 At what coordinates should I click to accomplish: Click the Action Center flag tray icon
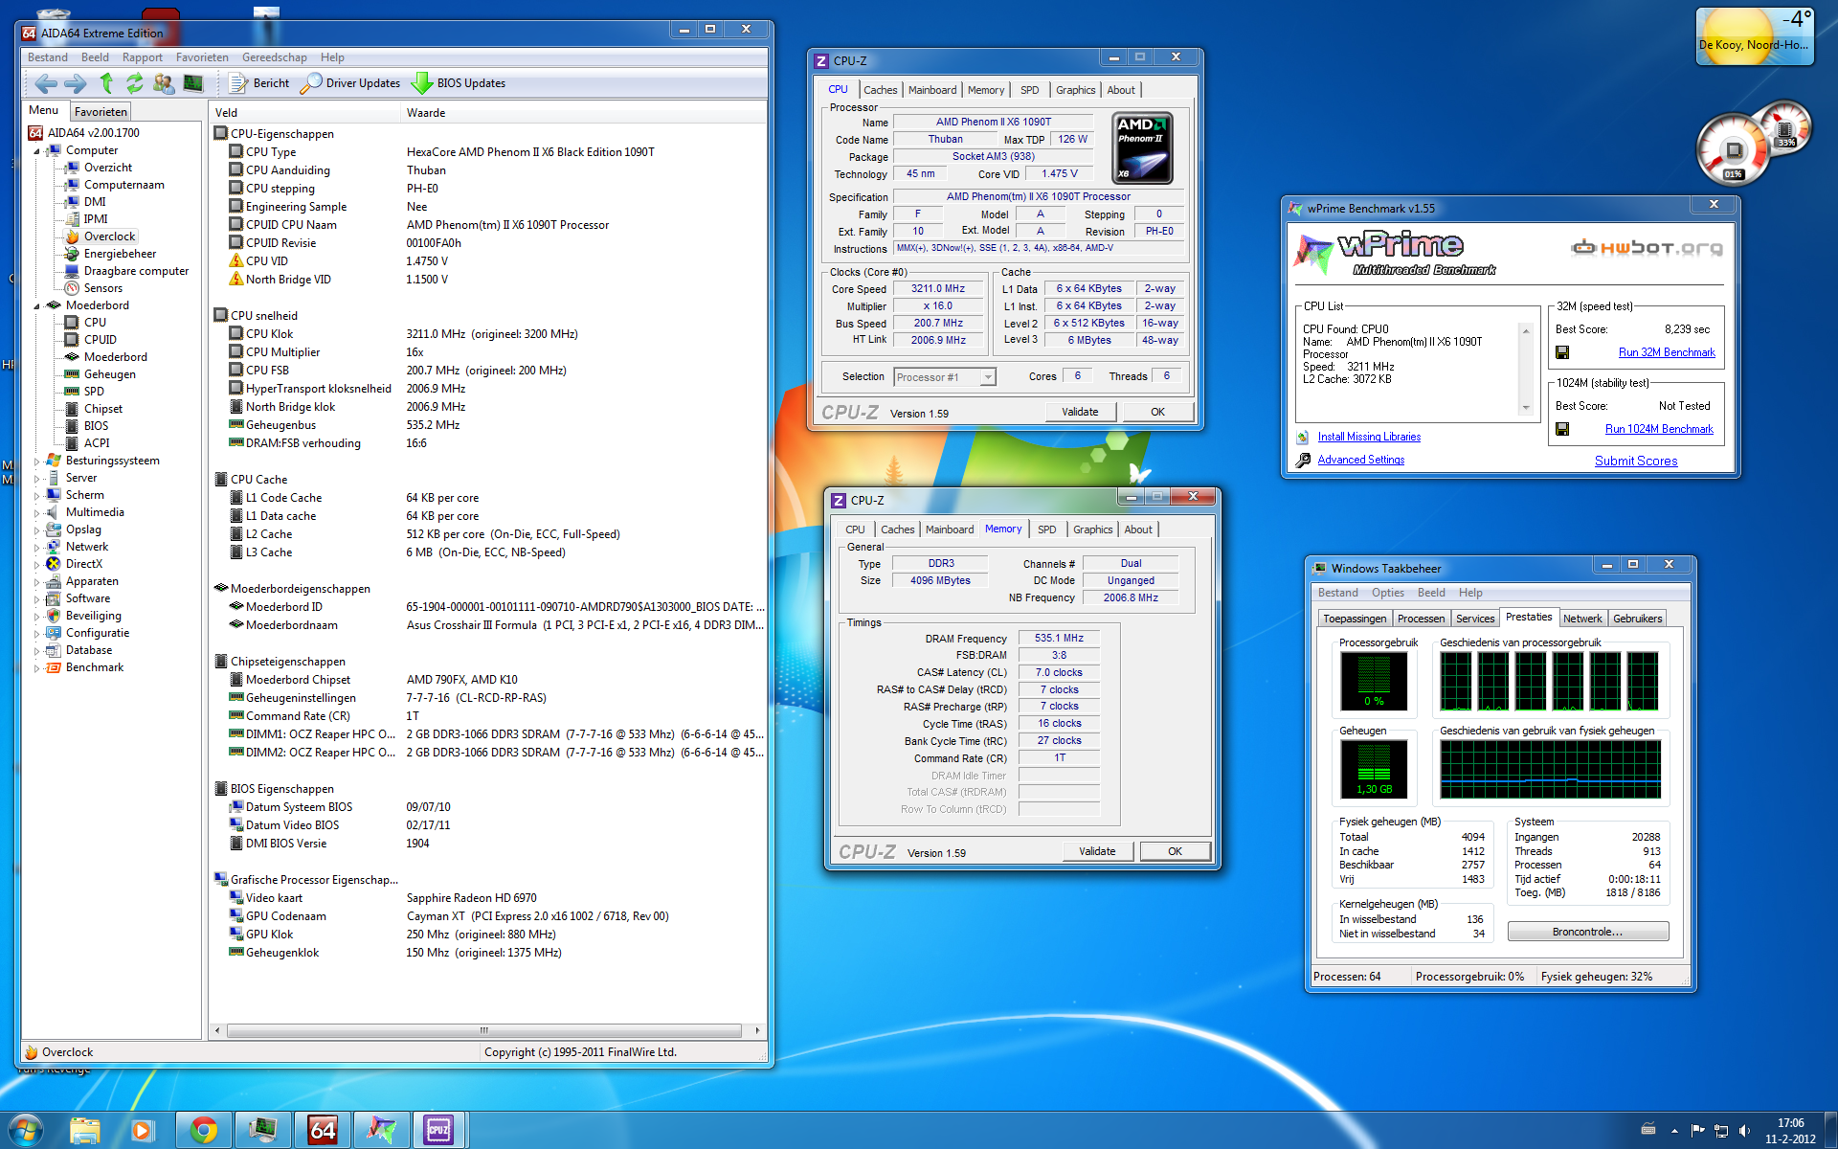point(1698,1131)
